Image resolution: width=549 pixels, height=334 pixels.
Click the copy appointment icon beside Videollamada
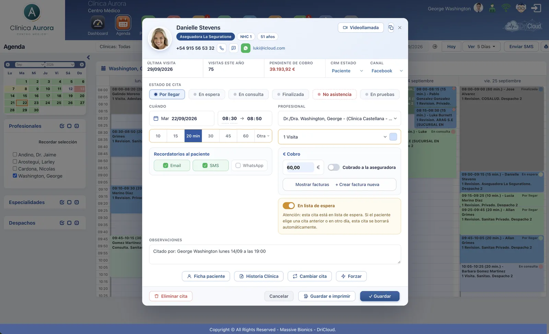(391, 27)
